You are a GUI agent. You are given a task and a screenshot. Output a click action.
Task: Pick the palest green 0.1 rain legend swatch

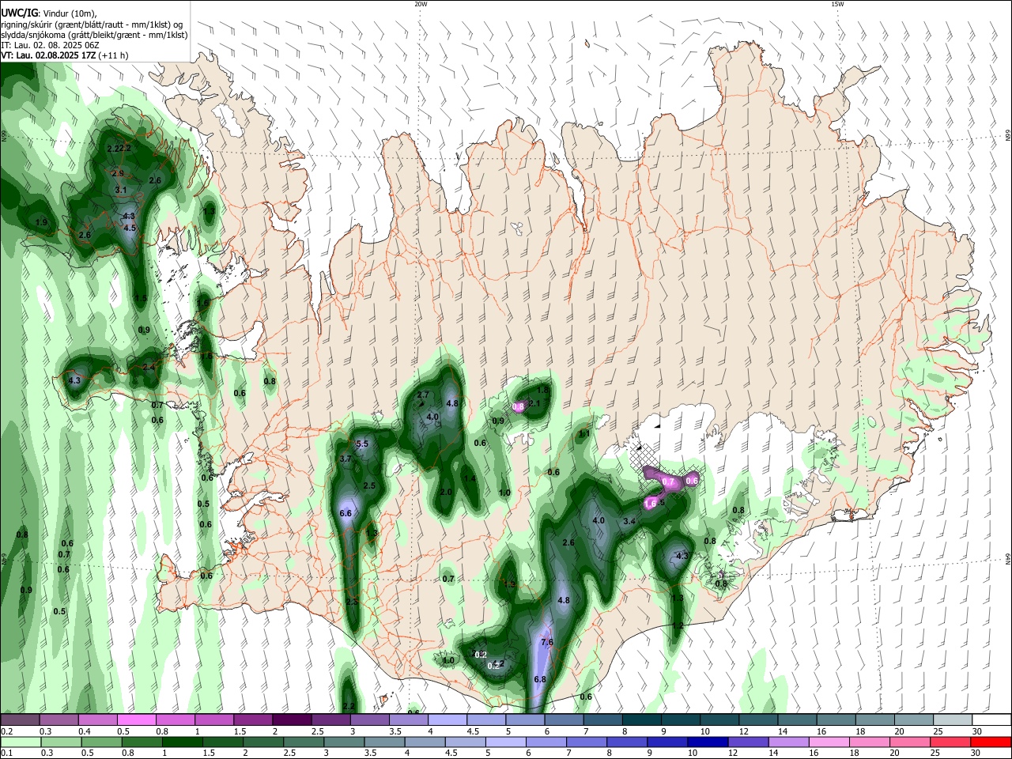tap(20, 742)
